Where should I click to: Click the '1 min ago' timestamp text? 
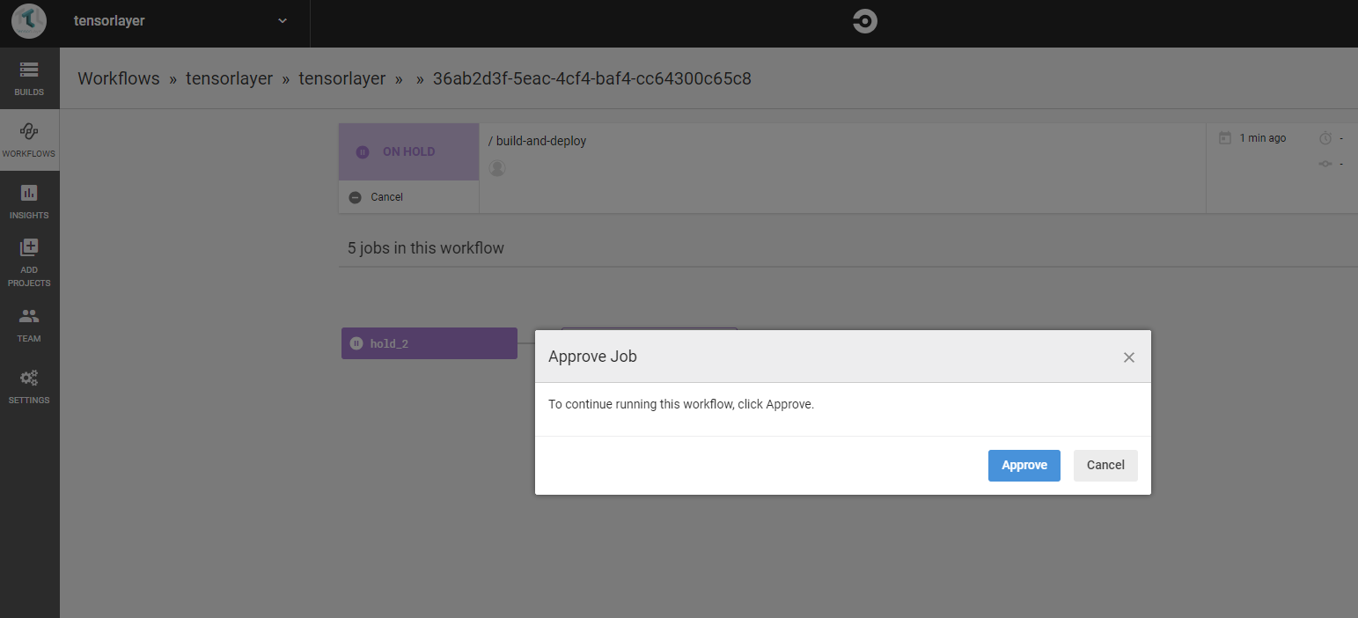tap(1263, 138)
